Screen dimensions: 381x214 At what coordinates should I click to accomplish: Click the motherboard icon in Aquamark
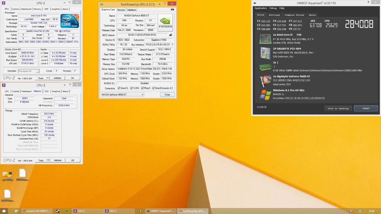click(265, 53)
